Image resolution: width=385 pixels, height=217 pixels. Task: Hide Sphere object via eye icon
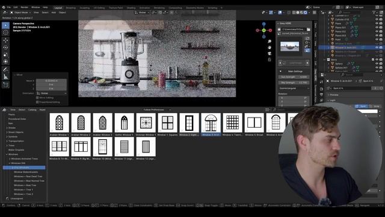(x=377, y=64)
